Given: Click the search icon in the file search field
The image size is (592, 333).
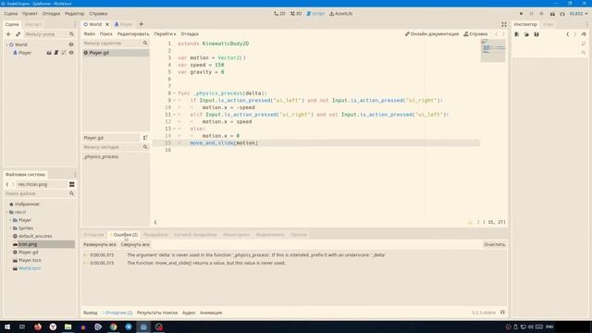Looking at the screenshot, I should coord(71,193).
